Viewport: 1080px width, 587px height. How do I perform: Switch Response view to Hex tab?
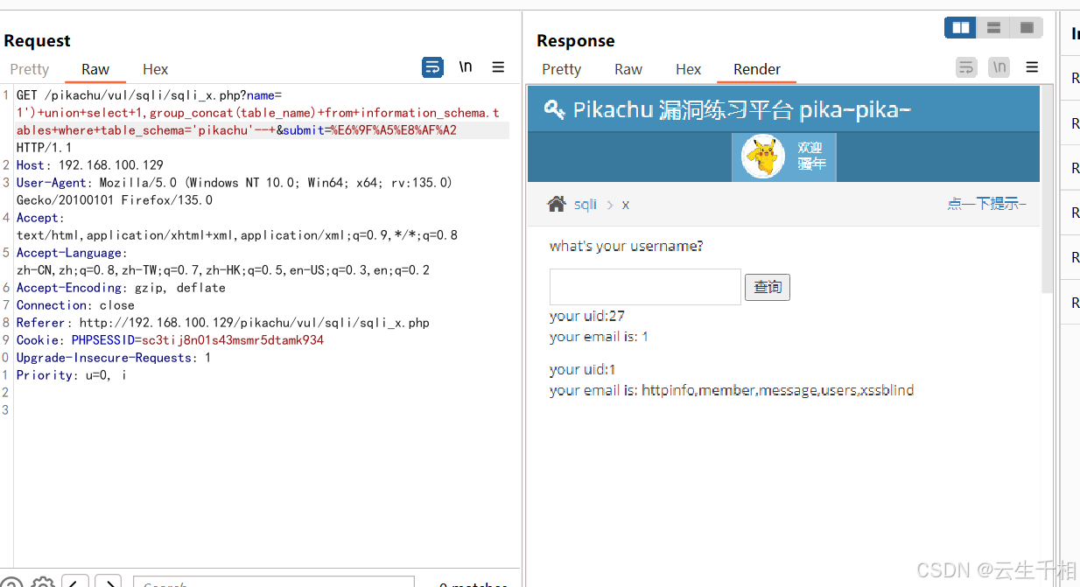(689, 69)
